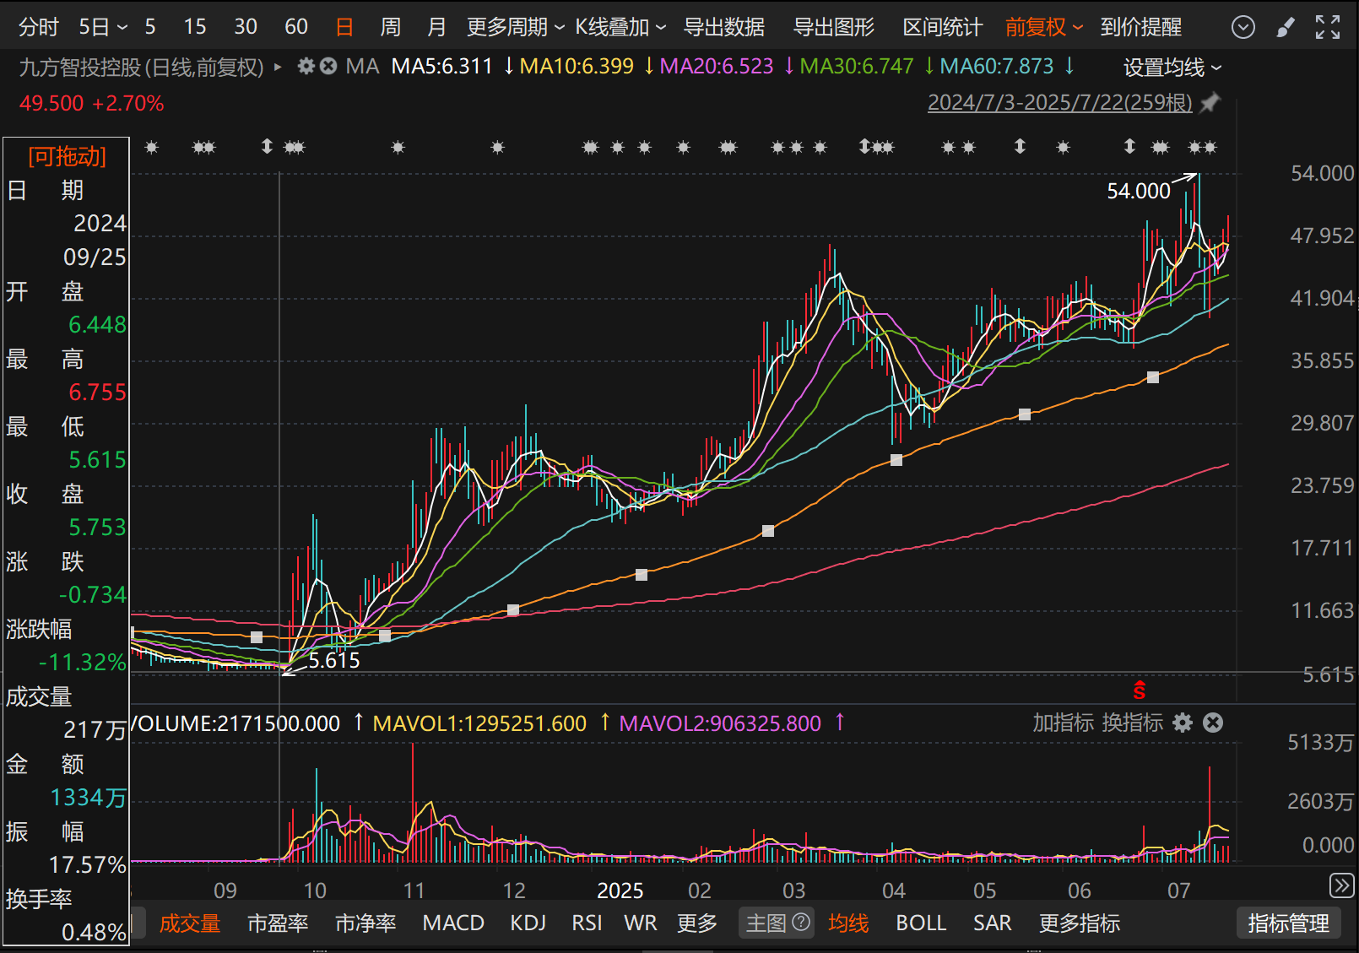The image size is (1359, 953).
Task: Pin the date range with the pushpin icon
Action: coord(1210,103)
